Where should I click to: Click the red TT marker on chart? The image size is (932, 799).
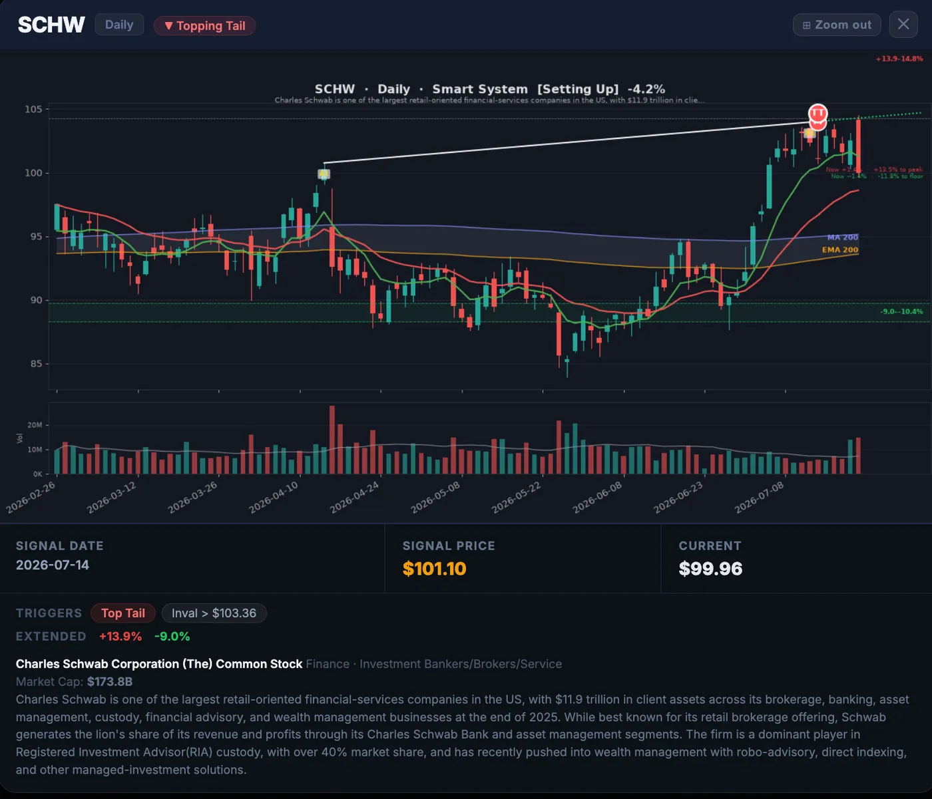[x=817, y=114]
